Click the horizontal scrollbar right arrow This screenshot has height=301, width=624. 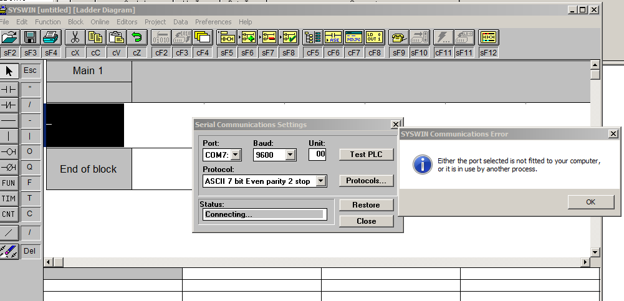point(585,262)
